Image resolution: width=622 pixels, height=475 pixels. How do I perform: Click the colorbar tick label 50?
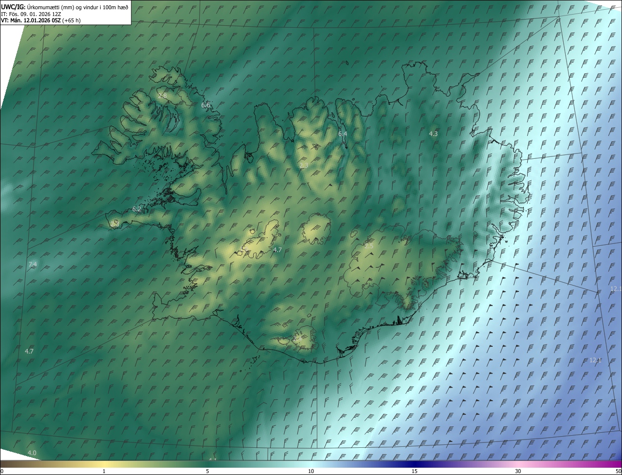[618, 471]
